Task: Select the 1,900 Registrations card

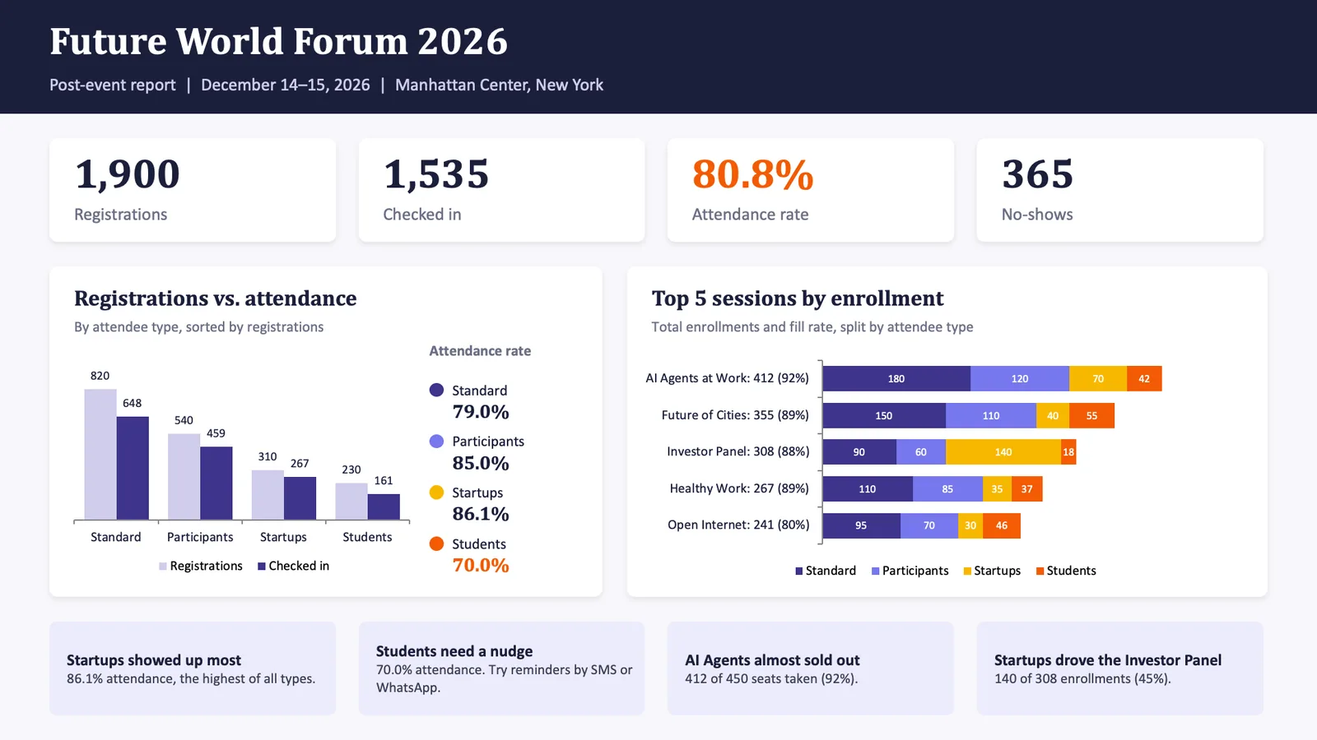Action: point(193,190)
